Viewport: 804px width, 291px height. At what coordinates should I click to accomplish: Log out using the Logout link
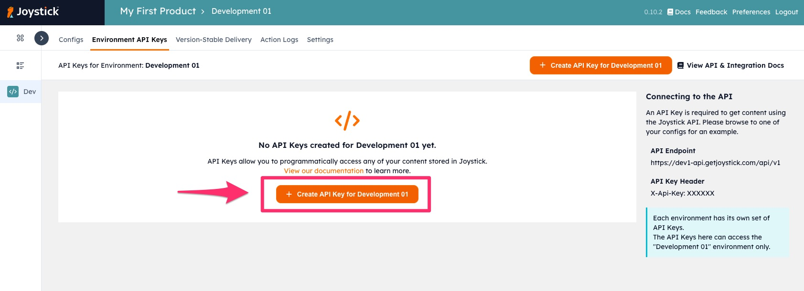point(787,12)
